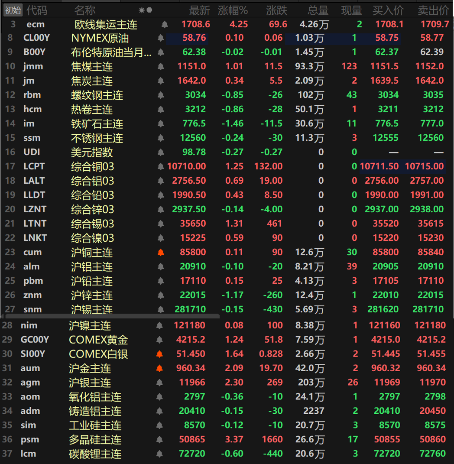Click the sun-dot icon in the header row
The width and height of the screenshot is (454, 464).
point(145,10)
